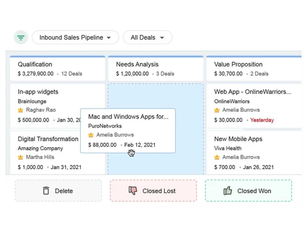Viewport: 306px width, 229px height.
Task: Click the 2 Deals count
Action: [x=259, y=74]
